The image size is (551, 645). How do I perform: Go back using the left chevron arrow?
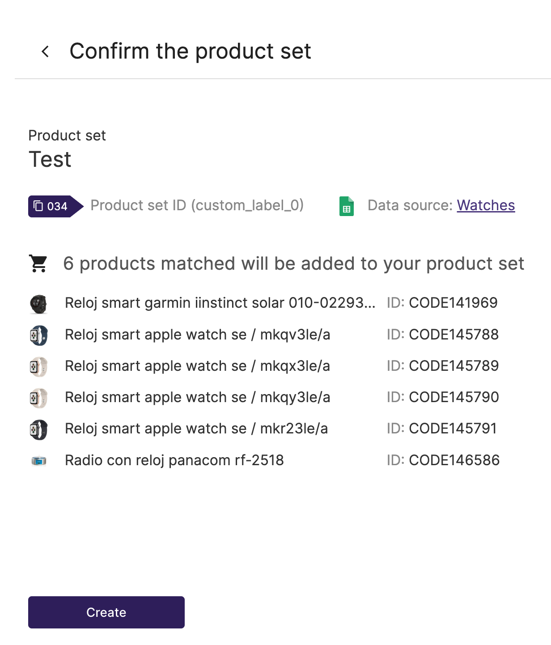45,51
